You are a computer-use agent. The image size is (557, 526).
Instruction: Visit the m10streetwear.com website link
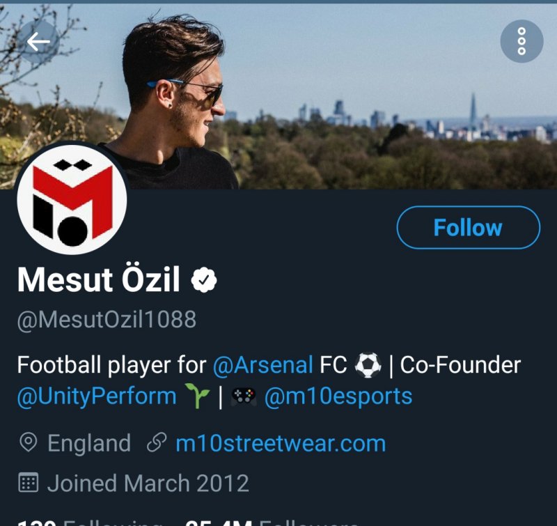[281, 443]
